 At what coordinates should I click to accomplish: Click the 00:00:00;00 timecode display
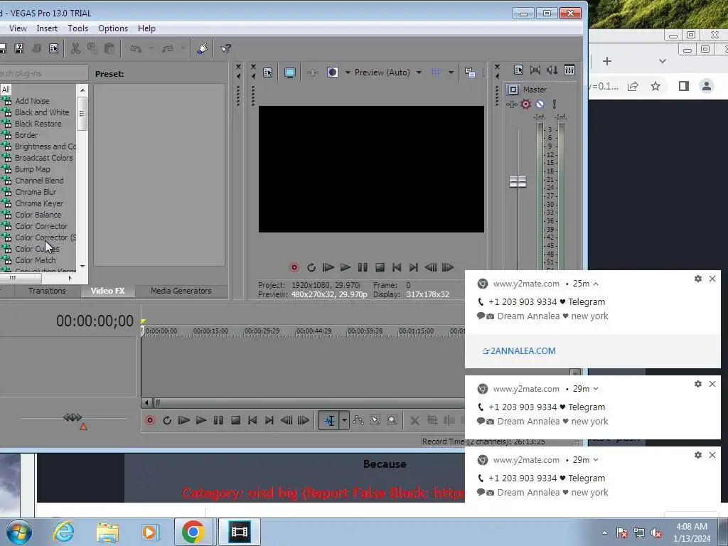[95, 321]
